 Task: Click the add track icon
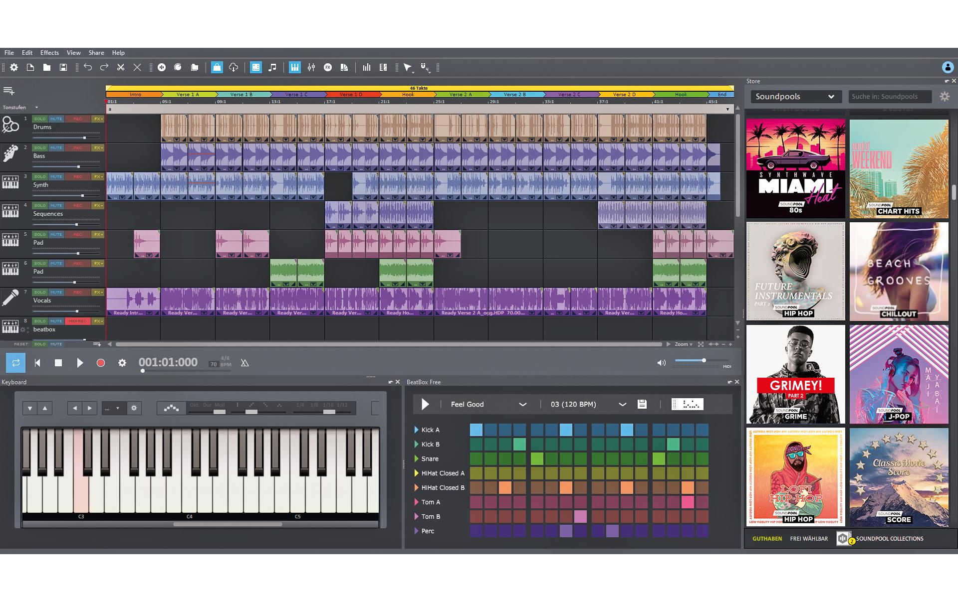(9, 91)
